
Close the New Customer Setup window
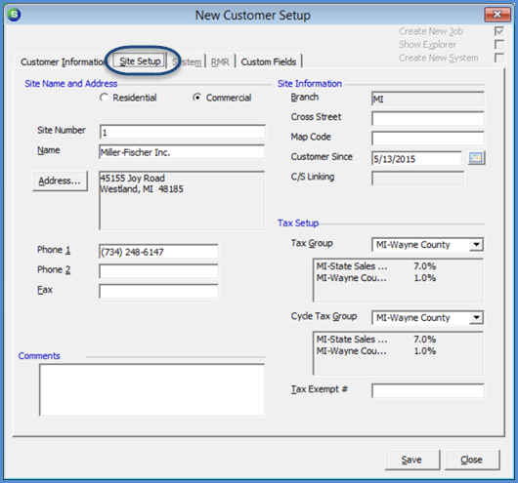[x=496, y=15]
